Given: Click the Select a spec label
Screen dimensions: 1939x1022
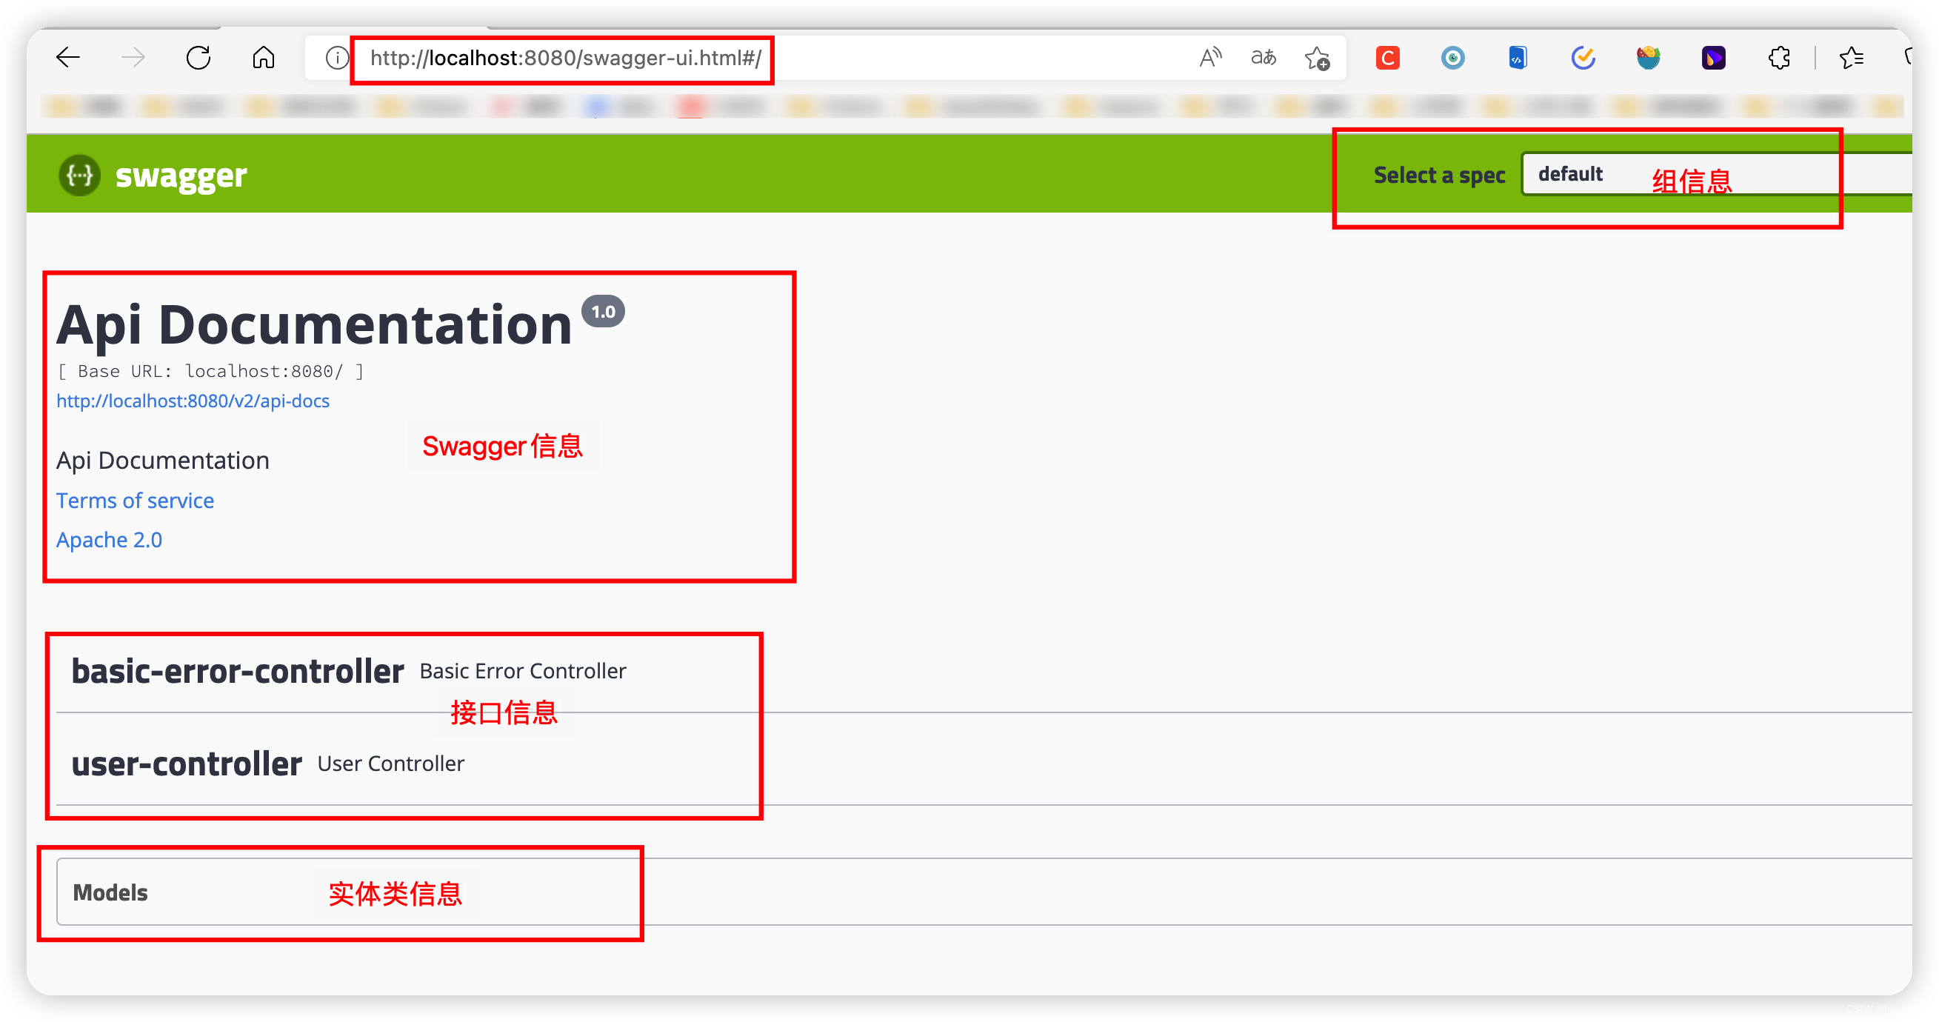Looking at the screenshot, I should pyautogui.click(x=1439, y=175).
